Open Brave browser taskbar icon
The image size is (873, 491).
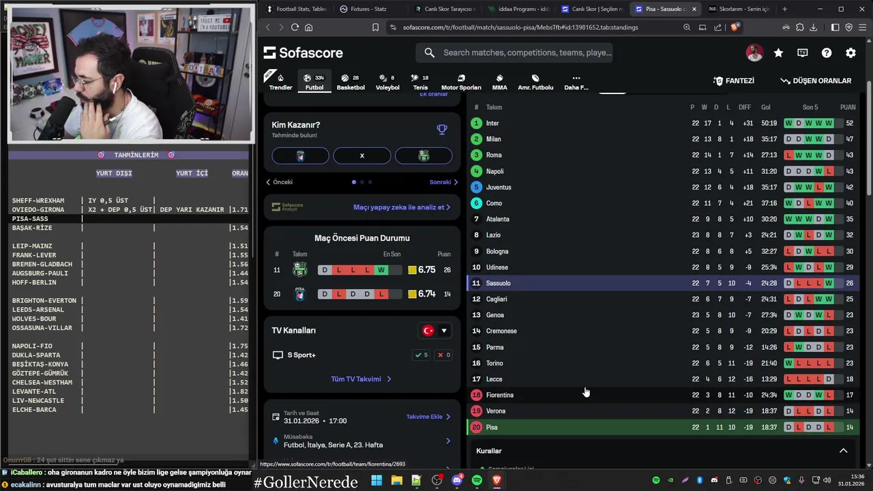pos(497,480)
